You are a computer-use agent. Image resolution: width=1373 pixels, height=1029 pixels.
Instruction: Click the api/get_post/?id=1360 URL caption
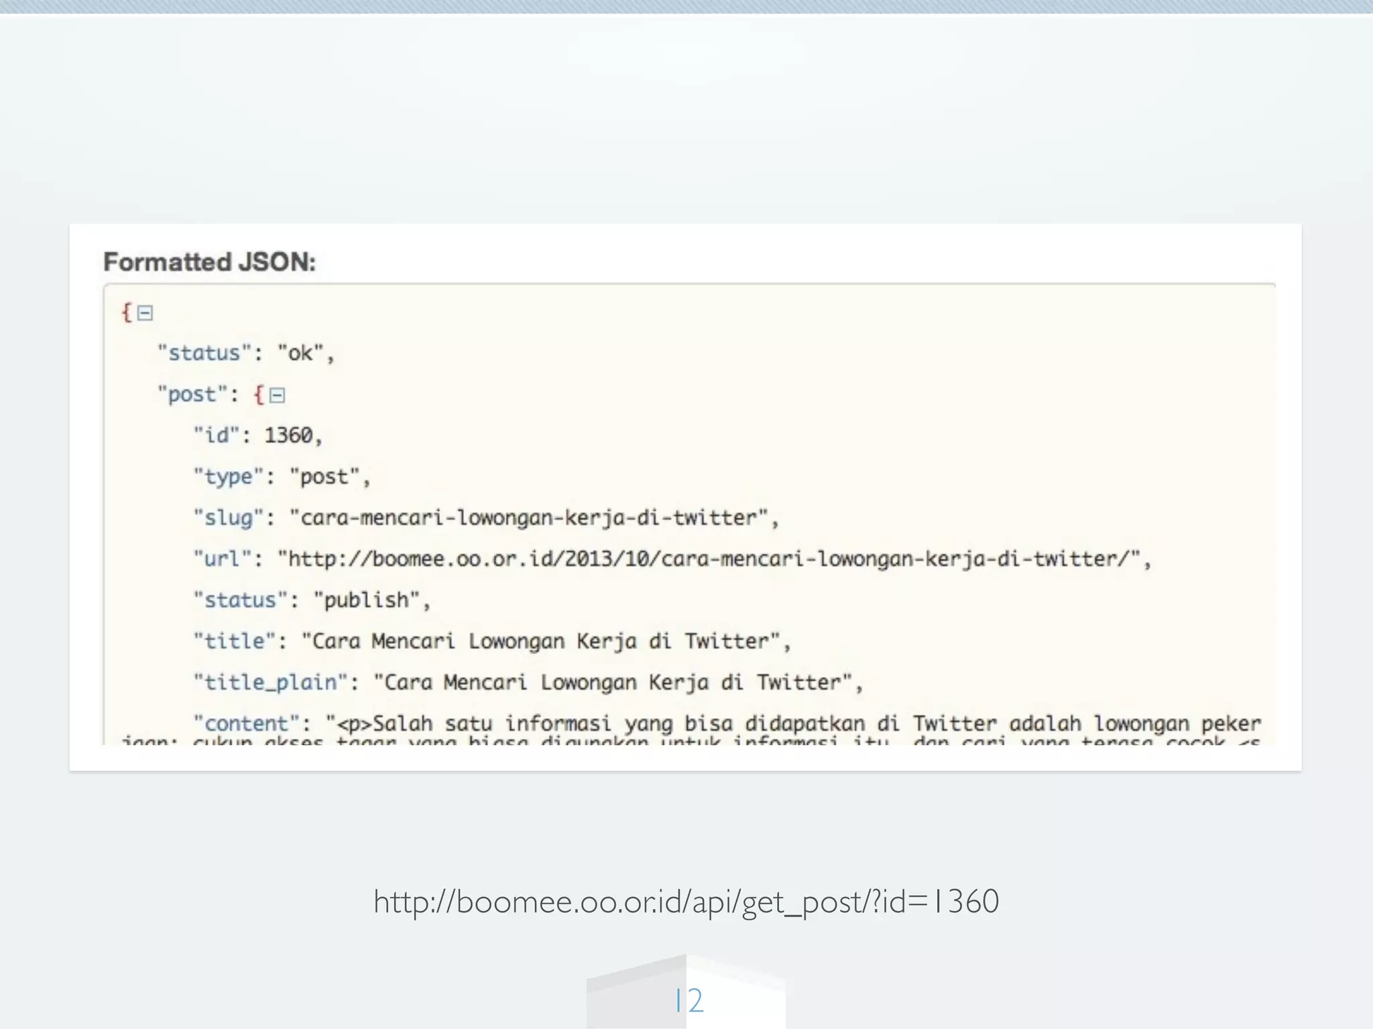[686, 902]
